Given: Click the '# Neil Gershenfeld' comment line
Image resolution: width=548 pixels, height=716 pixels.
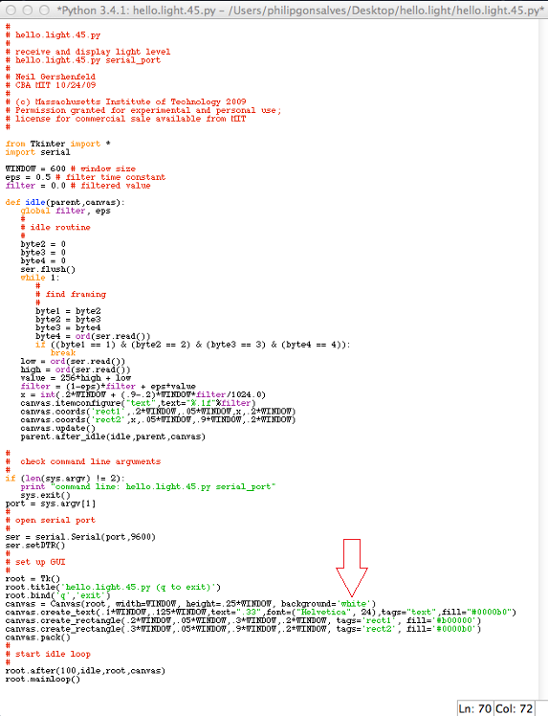Looking at the screenshot, I should [x=51, y=77].
